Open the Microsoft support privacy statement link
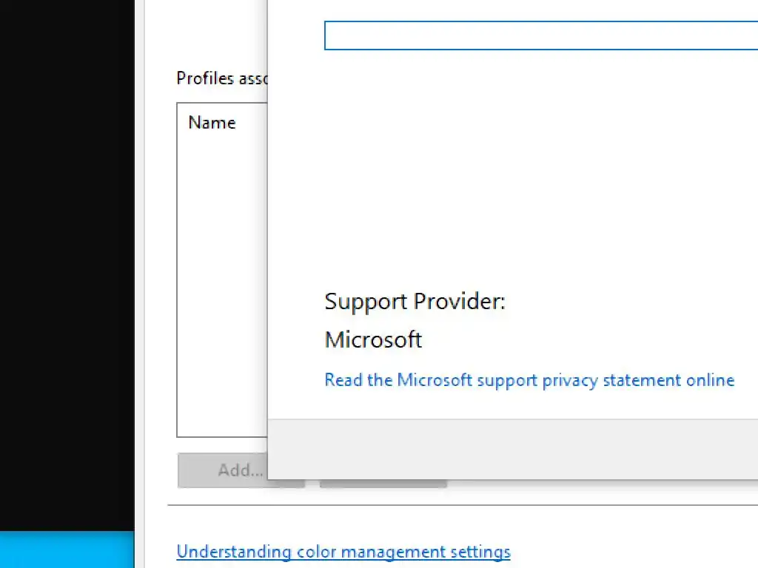This screenshot has height=568, width=758. tap(529, 380)
